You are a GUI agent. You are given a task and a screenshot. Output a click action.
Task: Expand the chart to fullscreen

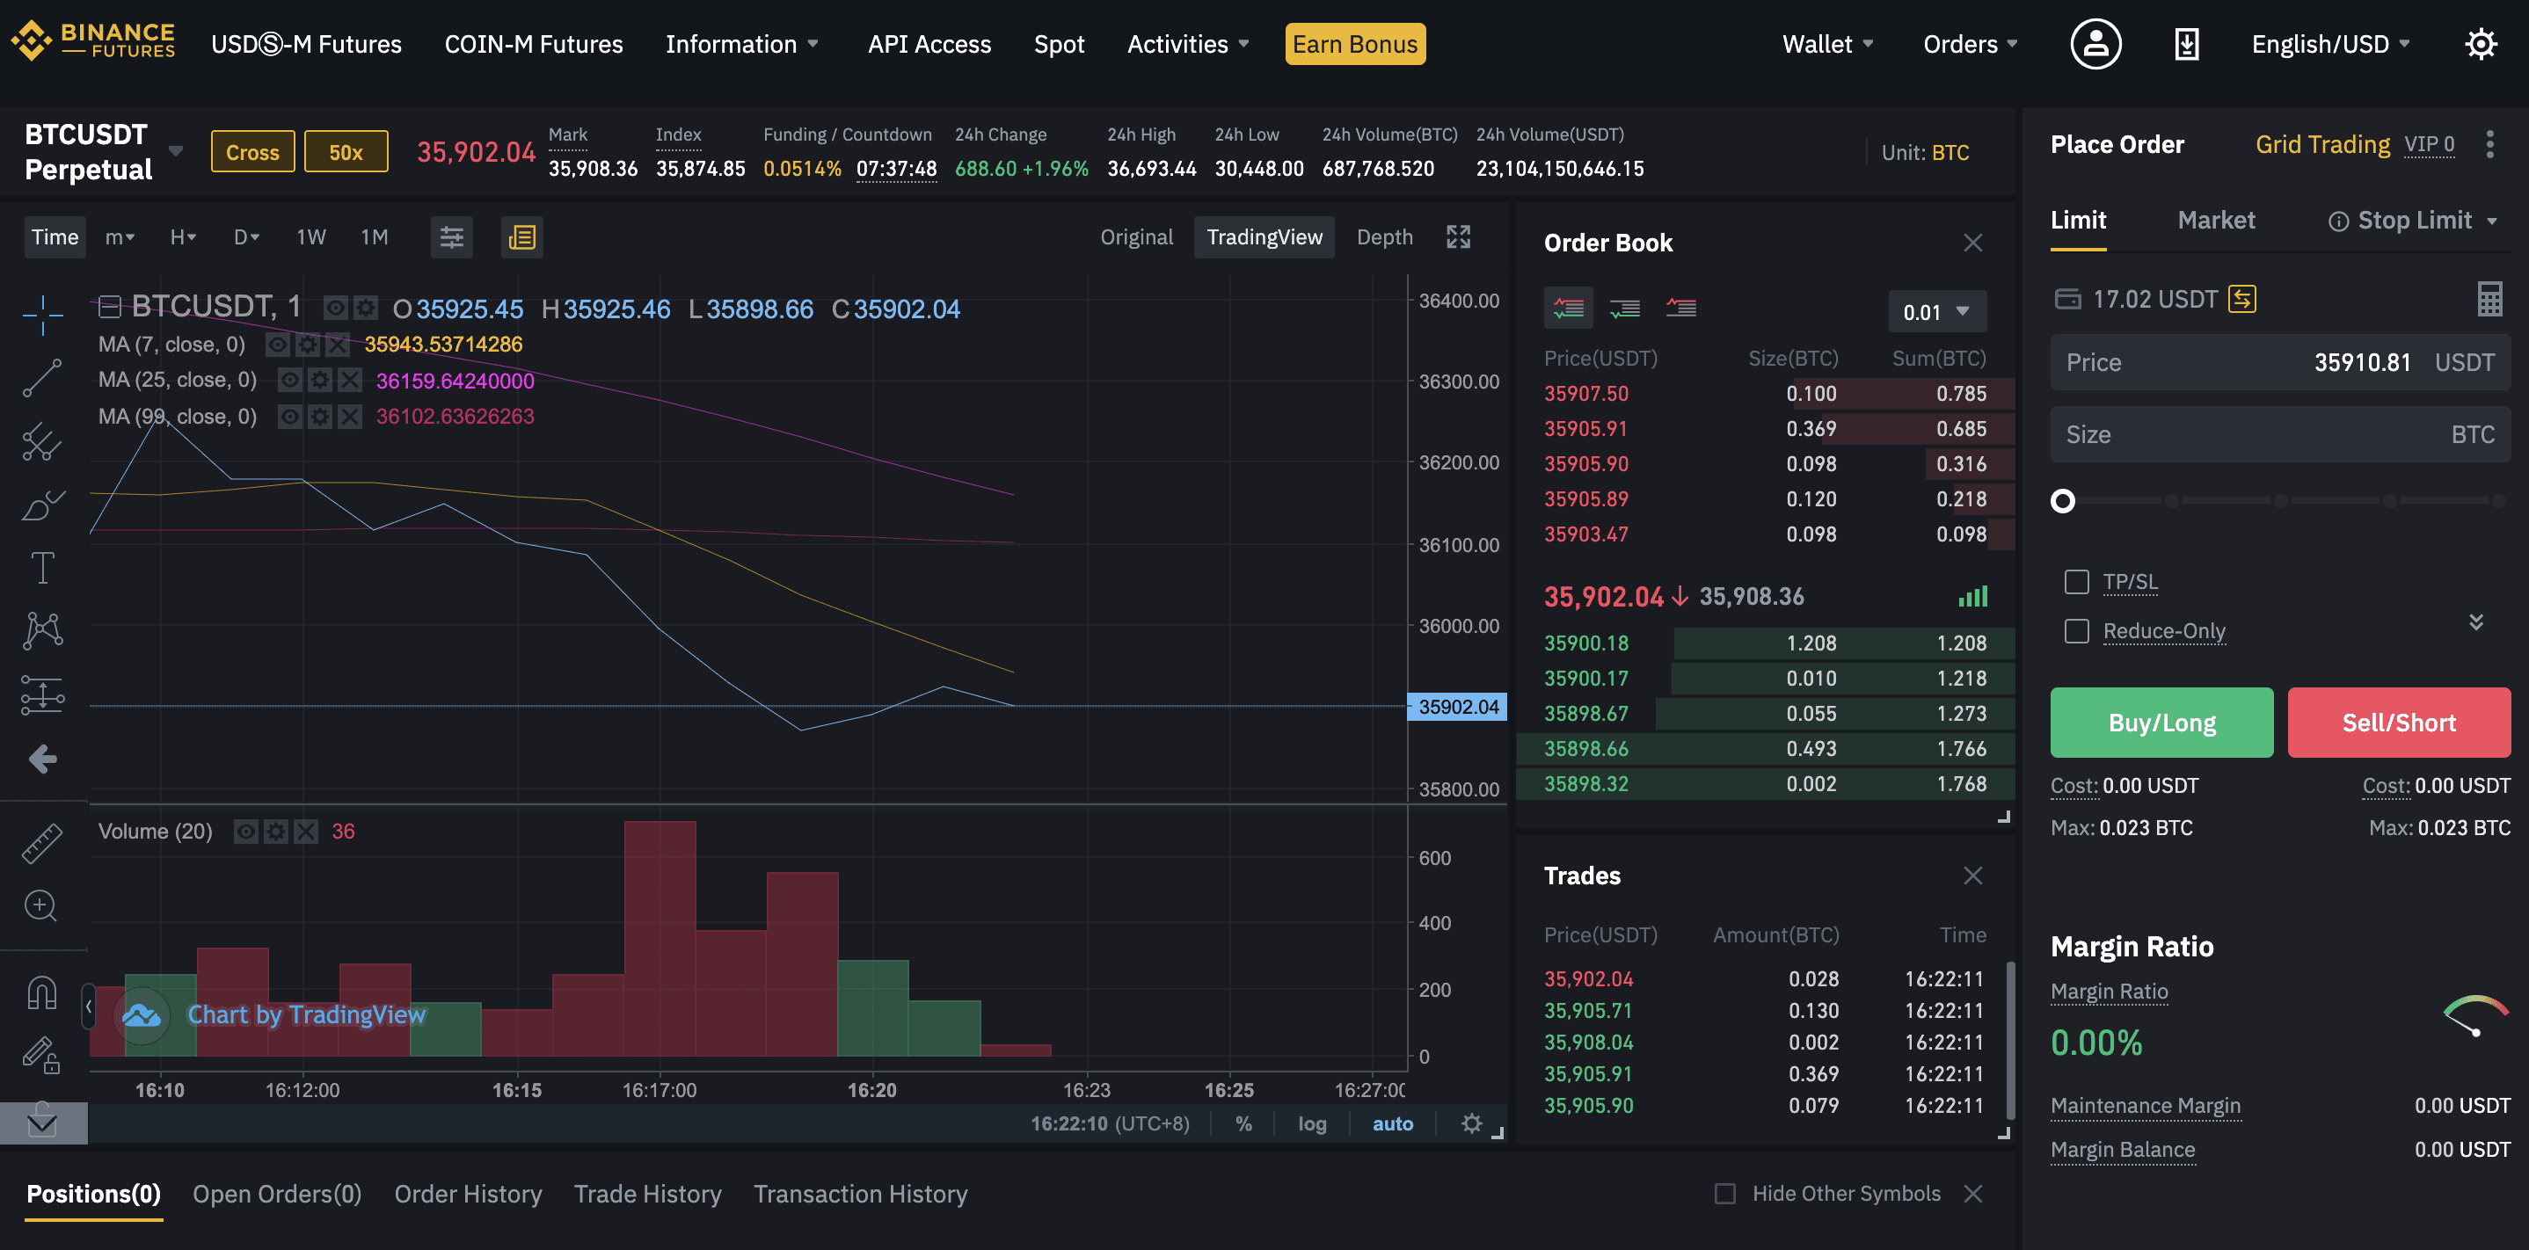(1459, 236)
